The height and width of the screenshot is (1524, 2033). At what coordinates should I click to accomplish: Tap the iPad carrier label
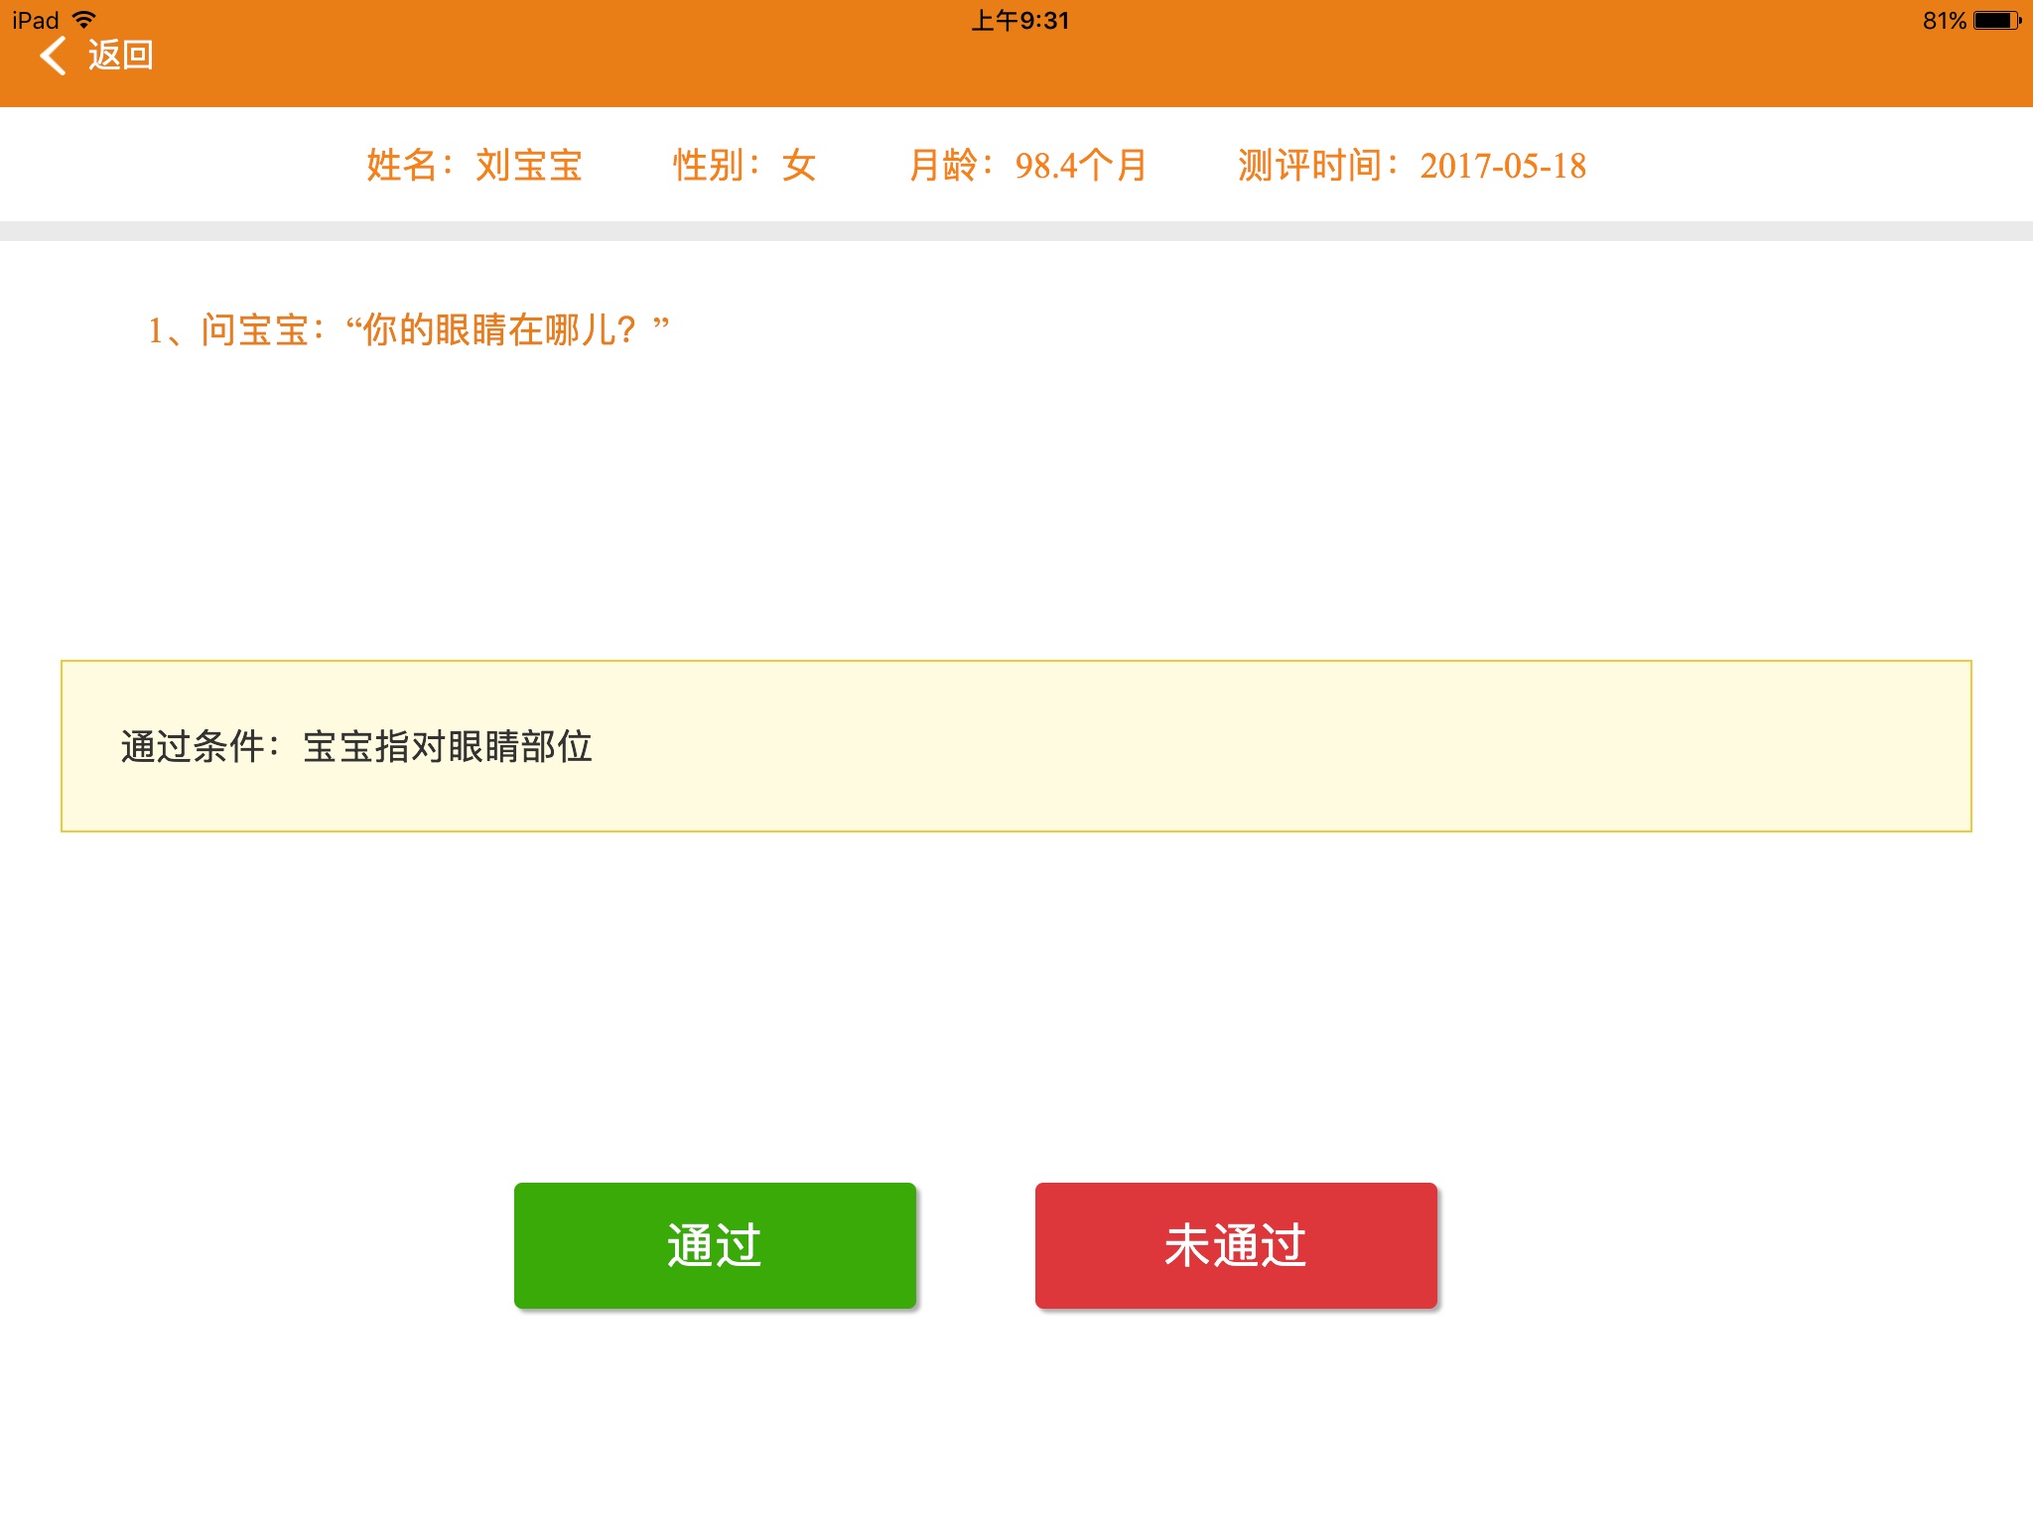click(x=36, y=20)
